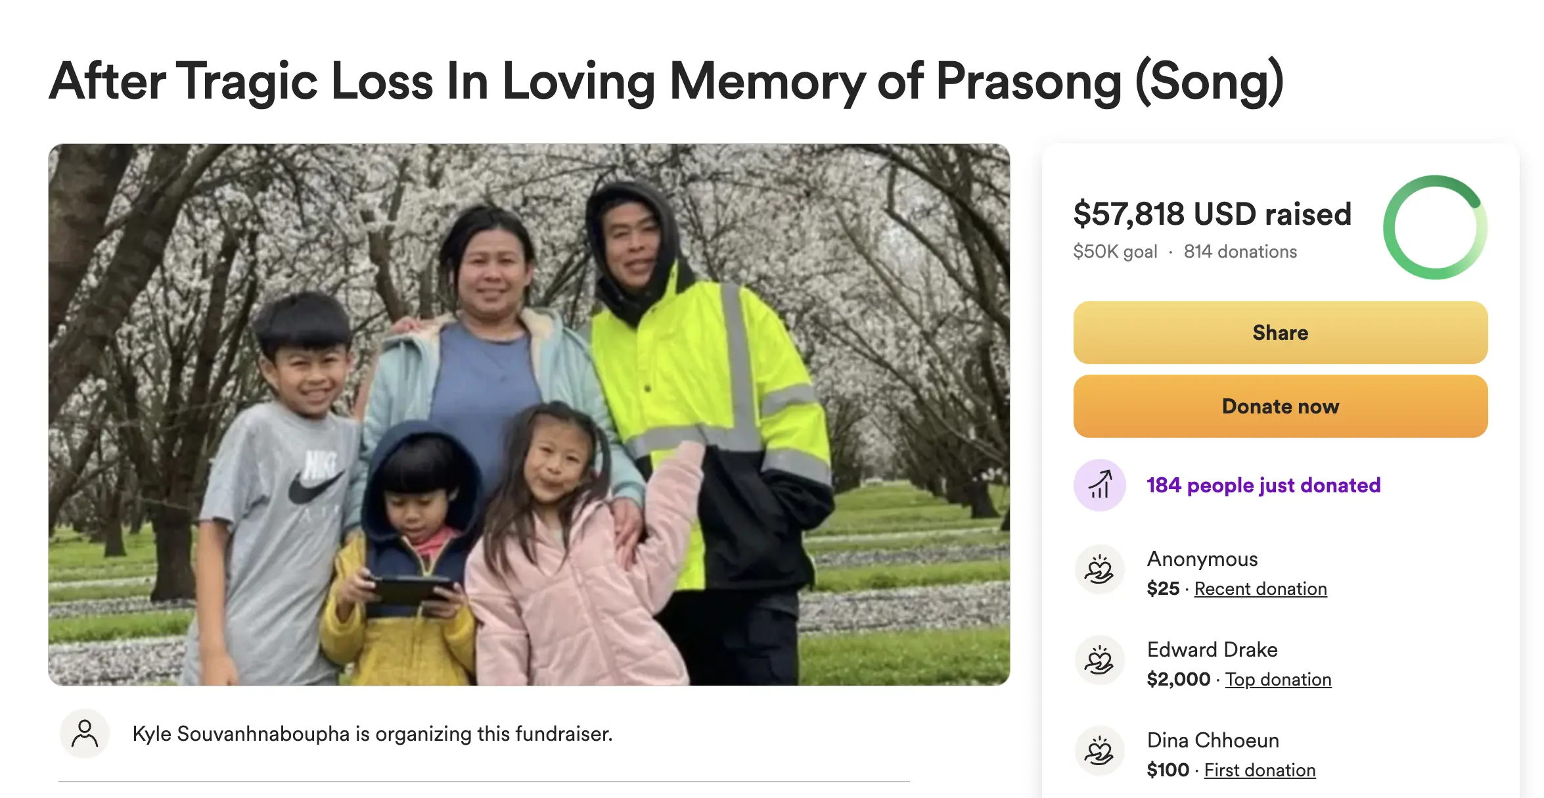Click the '$50K goal' text
This screenshot has height=798, width=1544.
(x=1115, y=252)
